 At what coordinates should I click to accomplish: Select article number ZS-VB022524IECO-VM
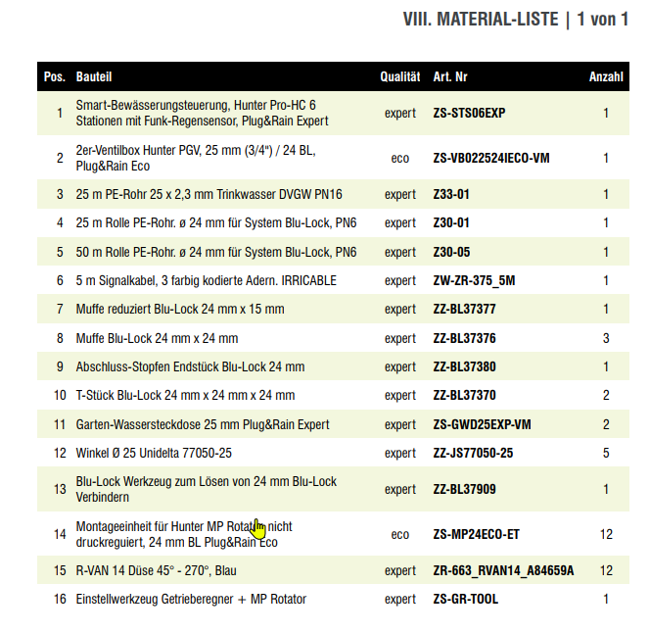[491, 158]
